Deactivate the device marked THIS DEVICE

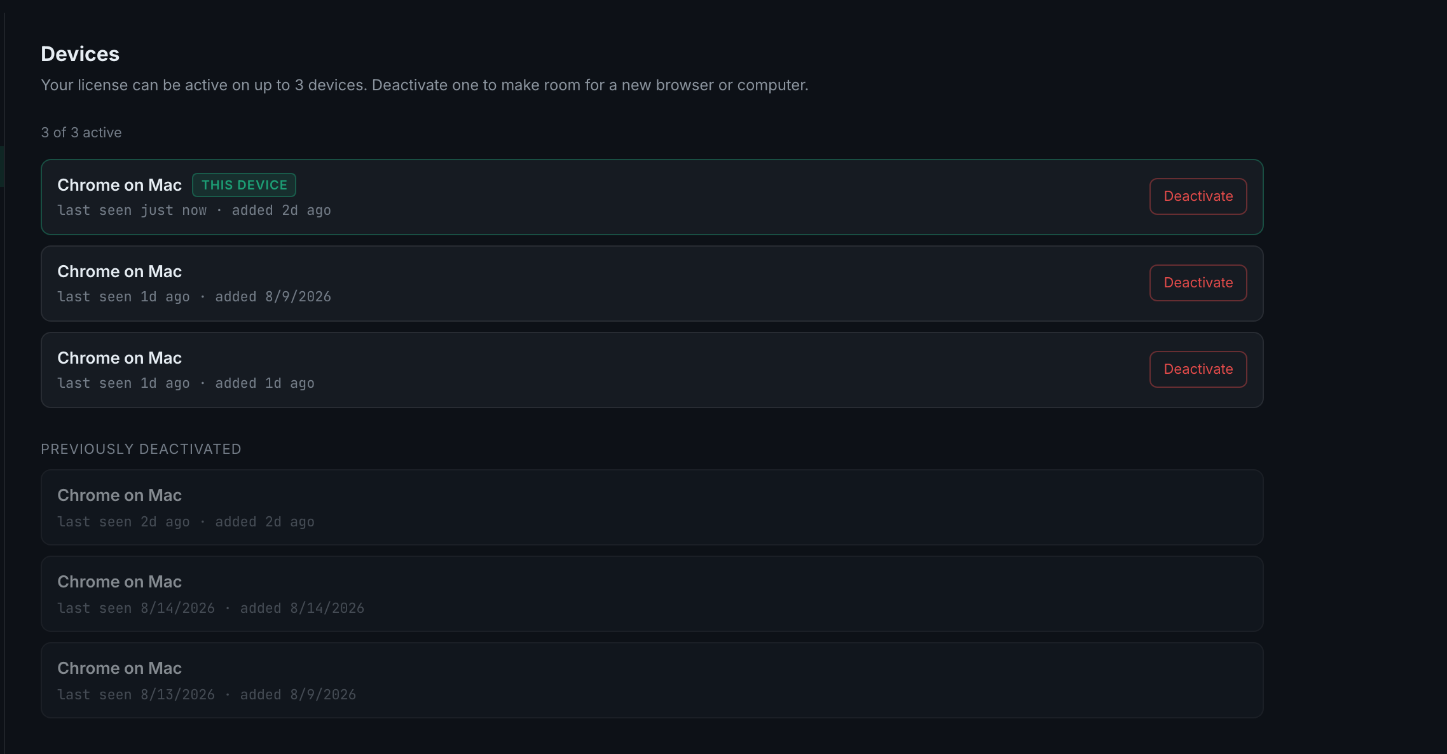pos(1198,196)
